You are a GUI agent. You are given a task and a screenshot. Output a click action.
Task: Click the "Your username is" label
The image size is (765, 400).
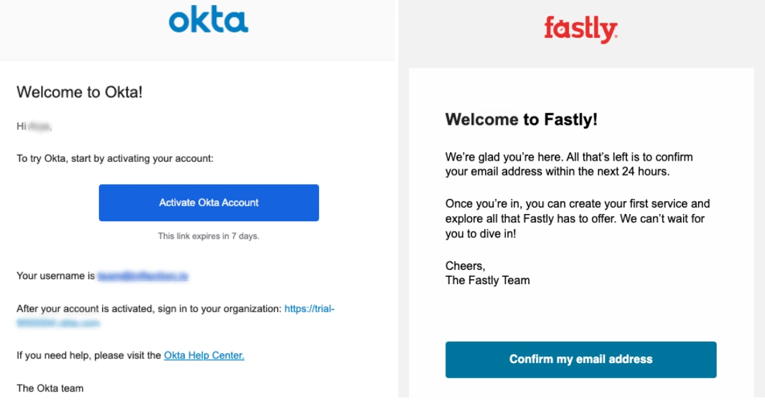55,276
